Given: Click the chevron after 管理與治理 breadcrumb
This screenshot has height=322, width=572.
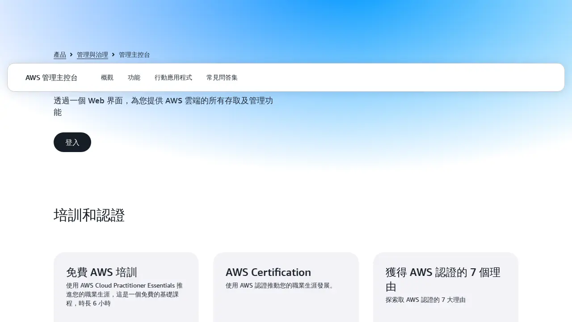Looking at the screenshot, I should click(113, 55).
